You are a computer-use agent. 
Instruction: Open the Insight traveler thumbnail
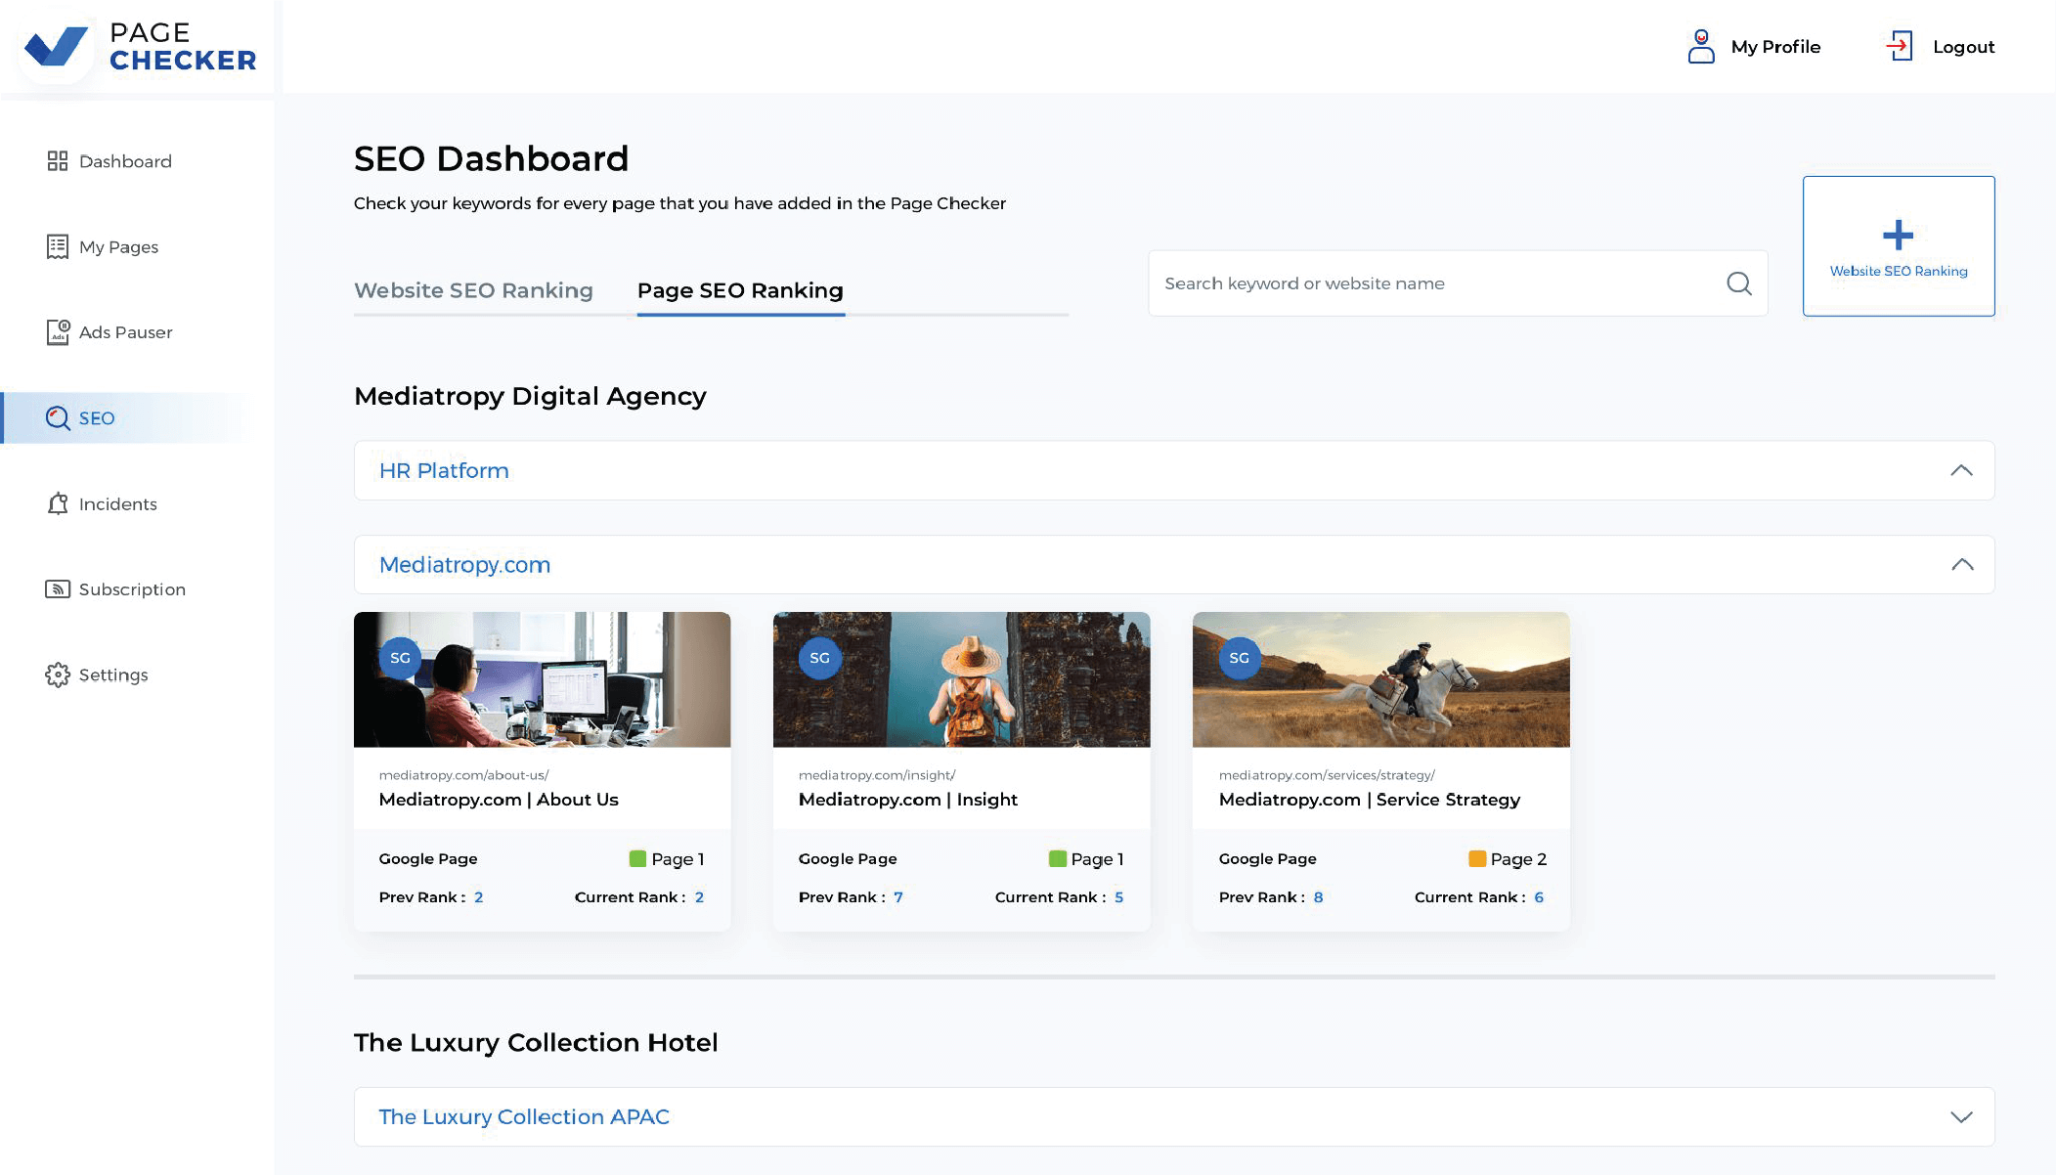(x=961, y=679)
